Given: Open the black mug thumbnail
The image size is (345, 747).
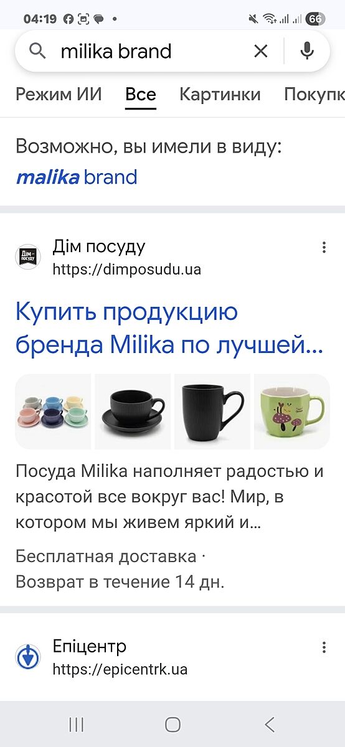Looking at the screenshot, I should [212, 411].
